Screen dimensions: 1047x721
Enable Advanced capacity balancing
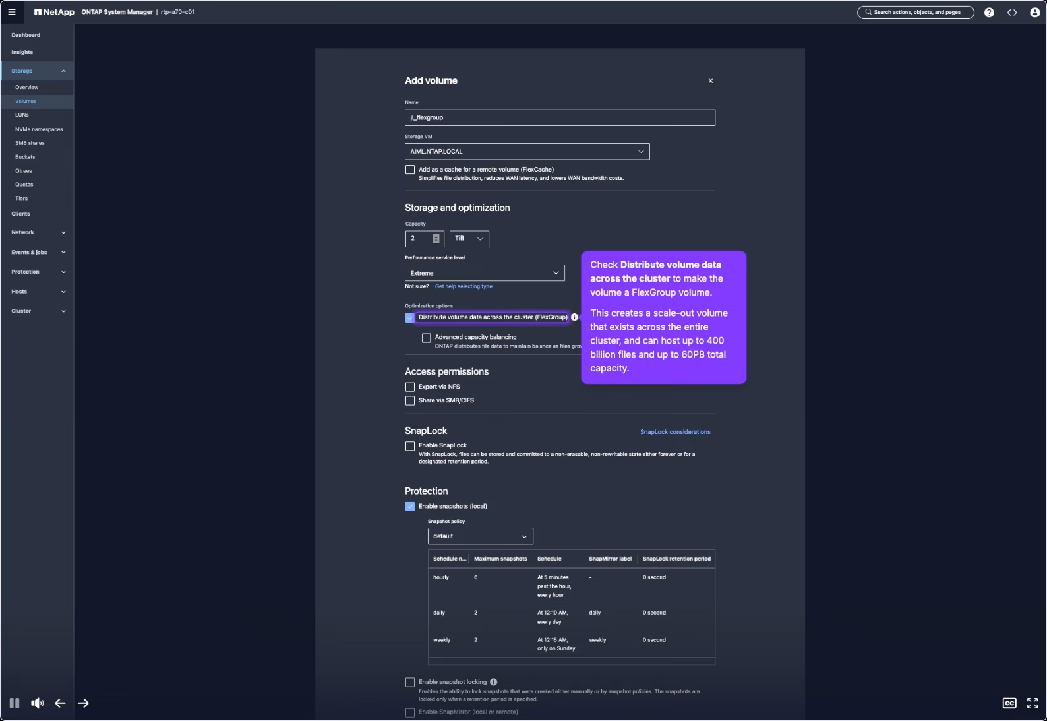(427, 338)
